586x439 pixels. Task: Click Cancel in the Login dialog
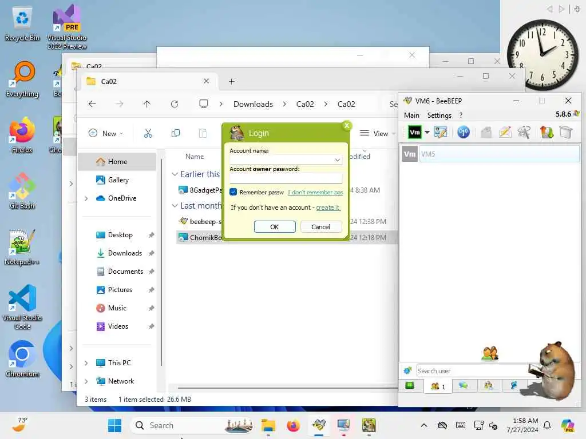point(320,226)
